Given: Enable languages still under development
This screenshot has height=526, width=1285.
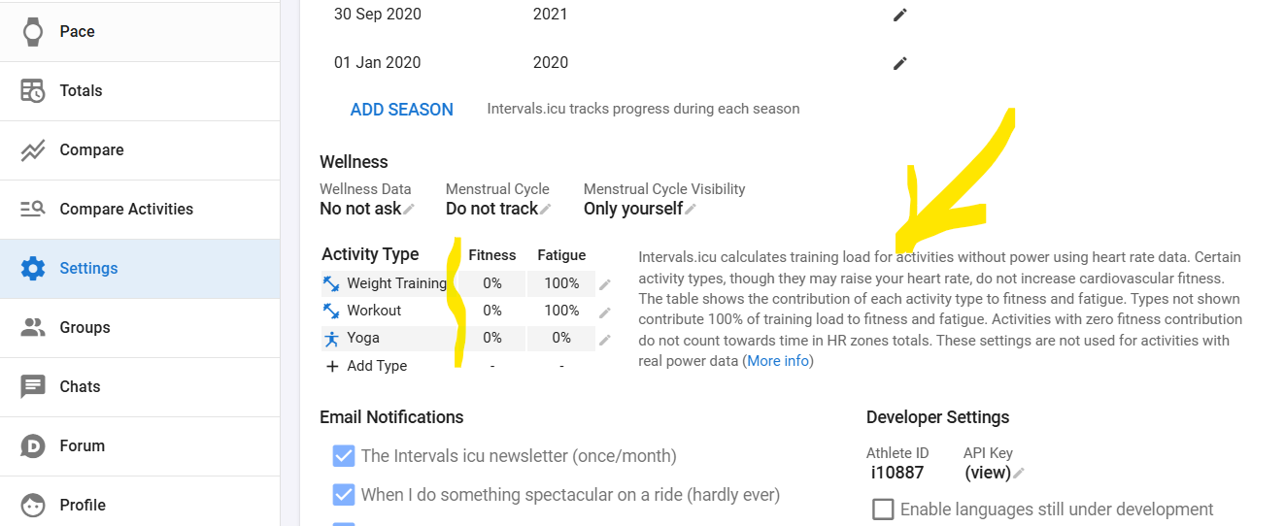Looking at the screenshot, I should tap(883, 510).
